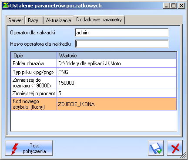Select the Folder obrazów row label
The width and height of the screenshot is (188, 160).
tap(34, 63)
